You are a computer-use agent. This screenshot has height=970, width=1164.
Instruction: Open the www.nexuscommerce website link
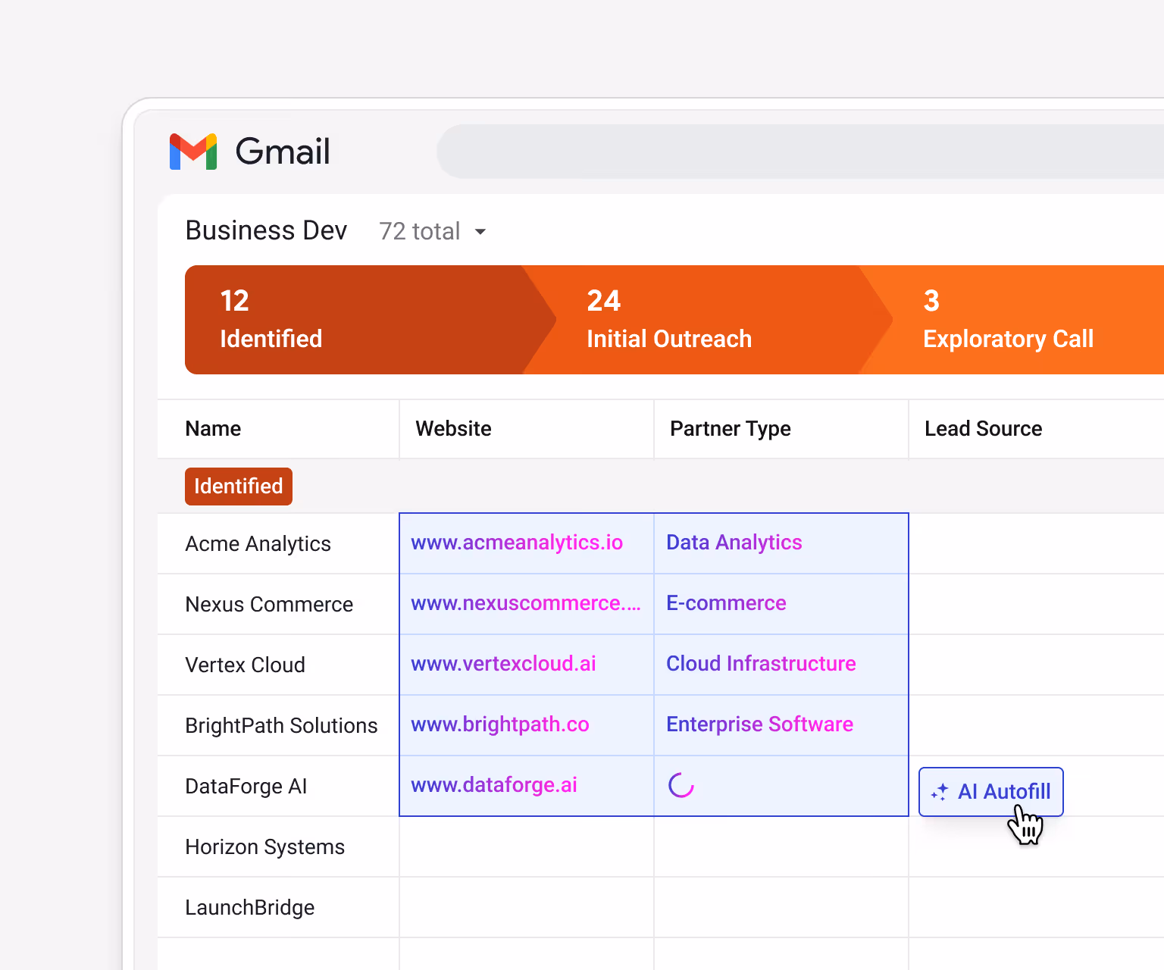coord(526,603)
